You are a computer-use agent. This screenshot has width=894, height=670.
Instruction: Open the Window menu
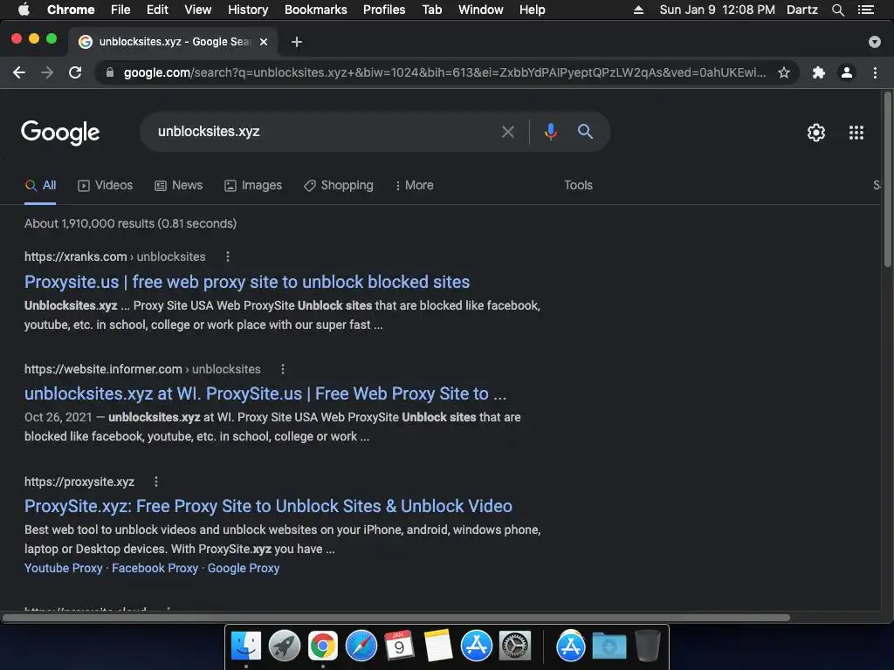[x=481, y=10]
